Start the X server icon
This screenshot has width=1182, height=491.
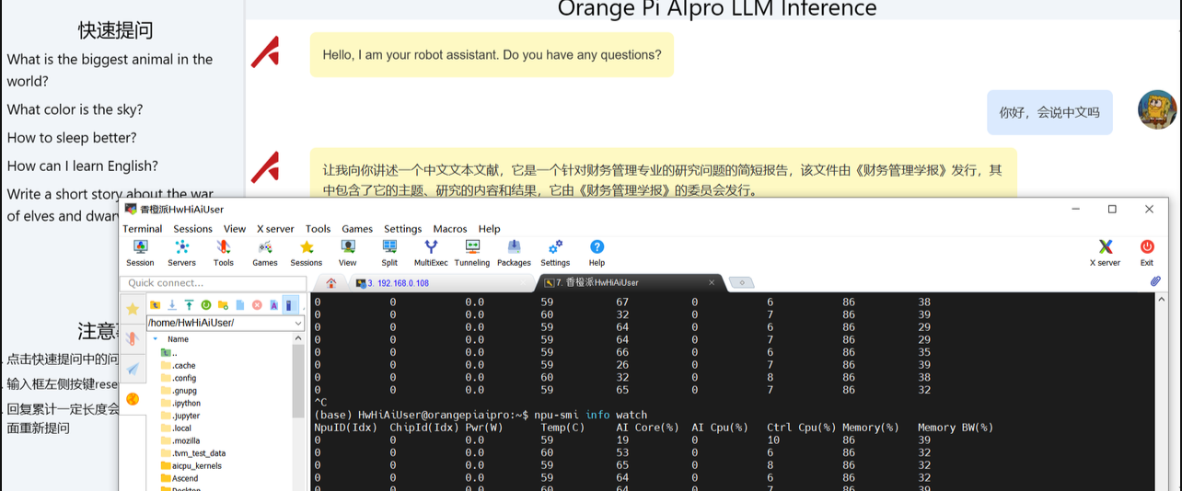tap(1106, 253)
